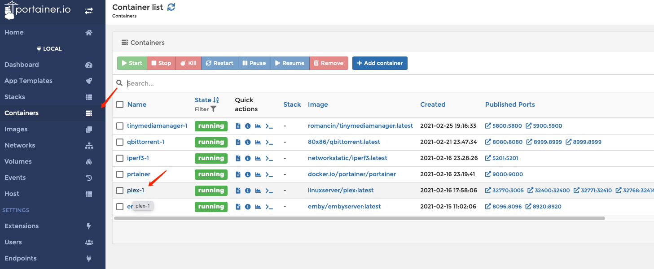Click the Add container button
The width and height of the screenshot is (654, 269).
point(380,63)
